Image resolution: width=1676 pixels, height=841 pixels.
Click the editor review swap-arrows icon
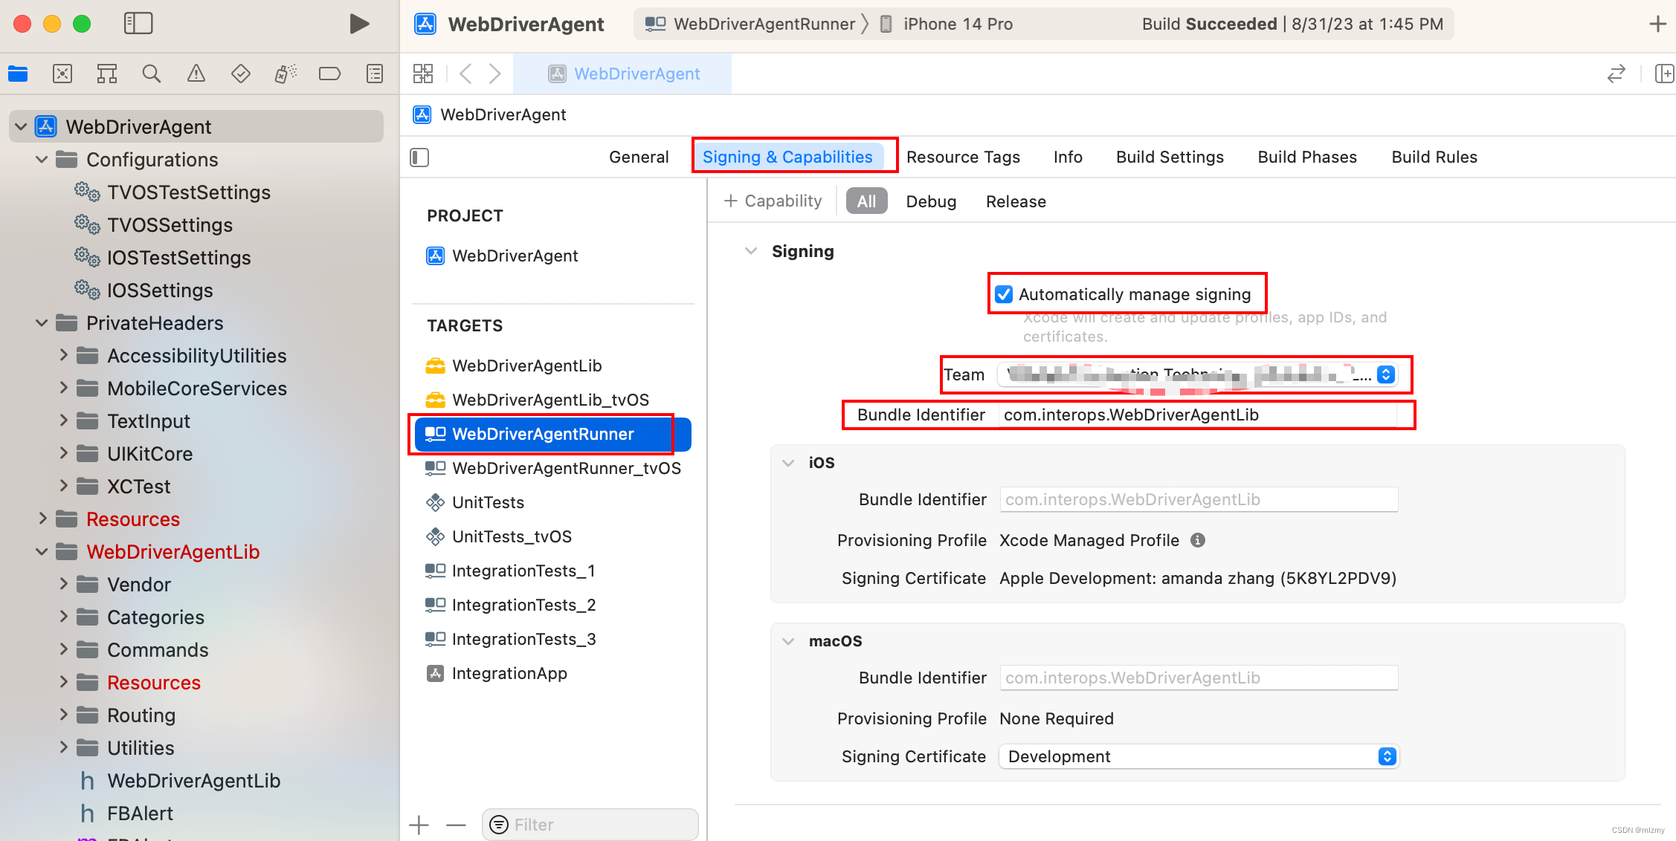tap(1617, 74)
